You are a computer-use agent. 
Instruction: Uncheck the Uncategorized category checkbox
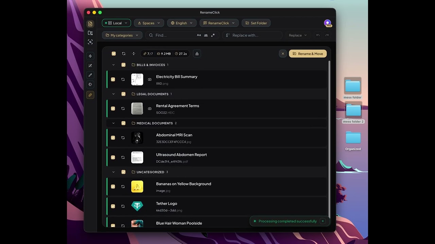tap(123, 172)
